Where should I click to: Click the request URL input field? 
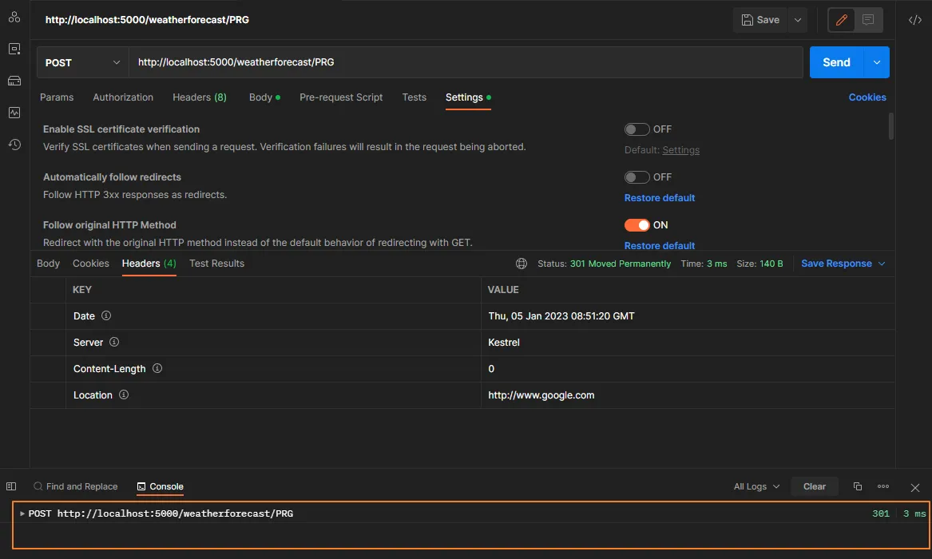[467, 61]
